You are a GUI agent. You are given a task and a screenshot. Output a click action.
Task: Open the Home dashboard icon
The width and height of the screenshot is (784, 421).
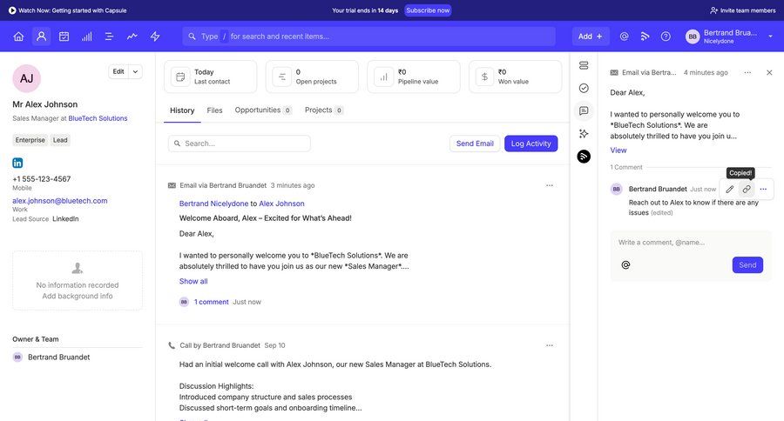point(18,37)
